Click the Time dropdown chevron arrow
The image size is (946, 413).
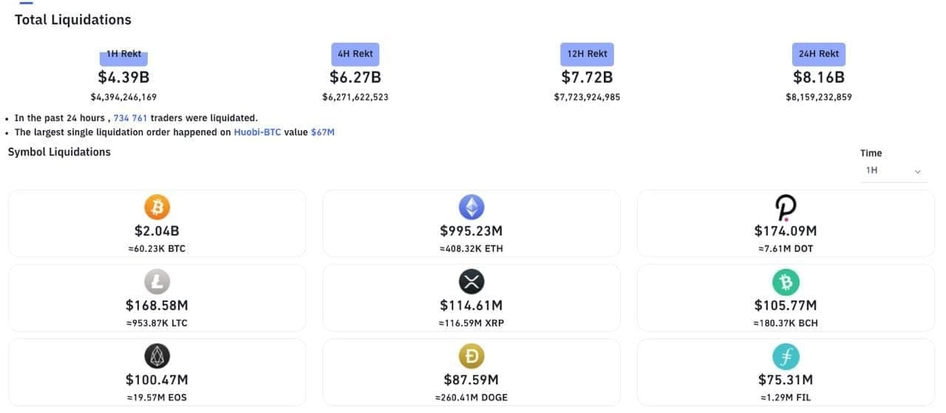click(918, 171)
